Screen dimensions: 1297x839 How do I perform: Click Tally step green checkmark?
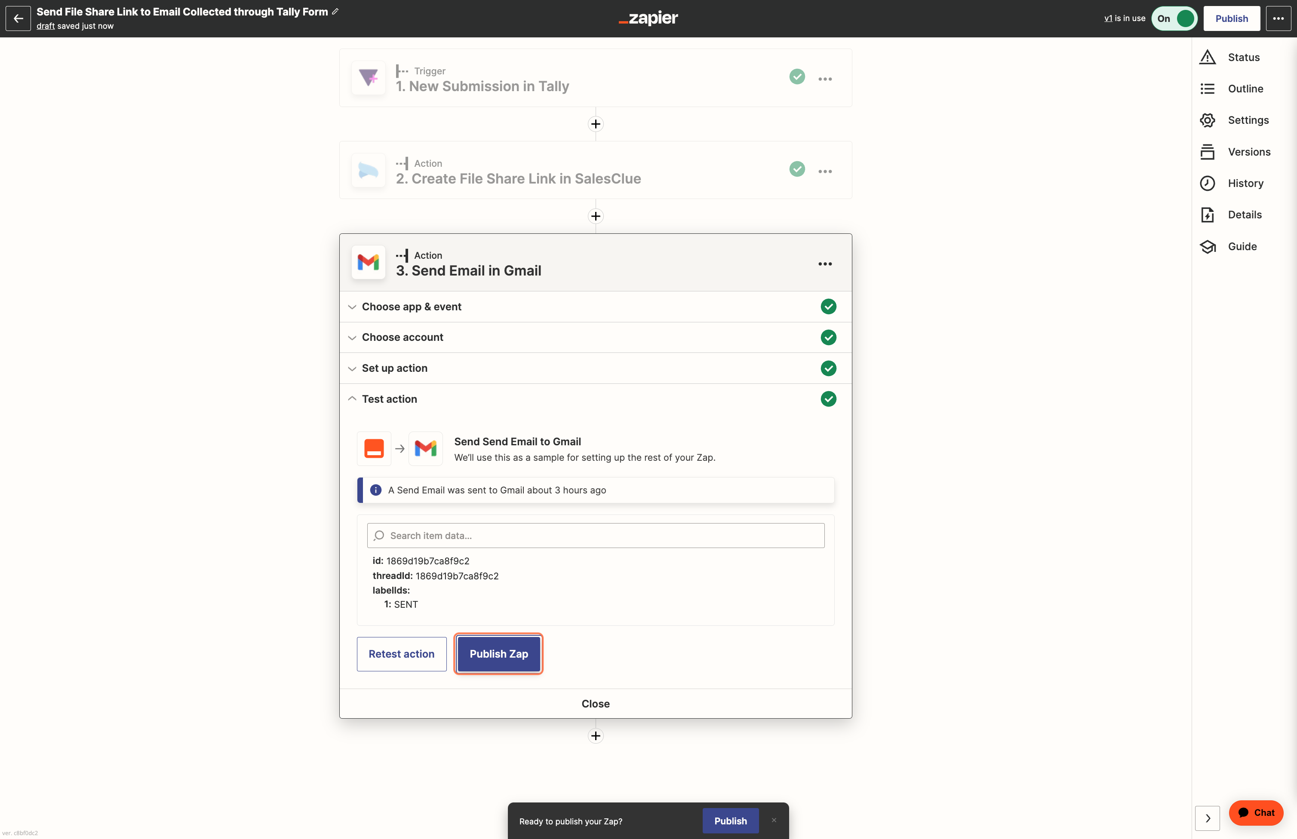797,76
